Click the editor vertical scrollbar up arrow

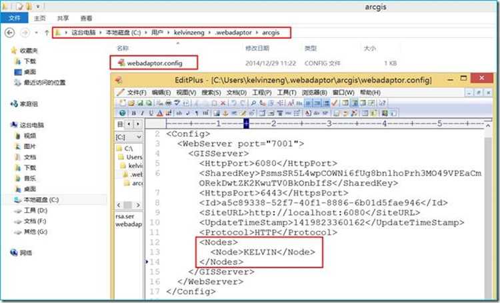point(488,126)
